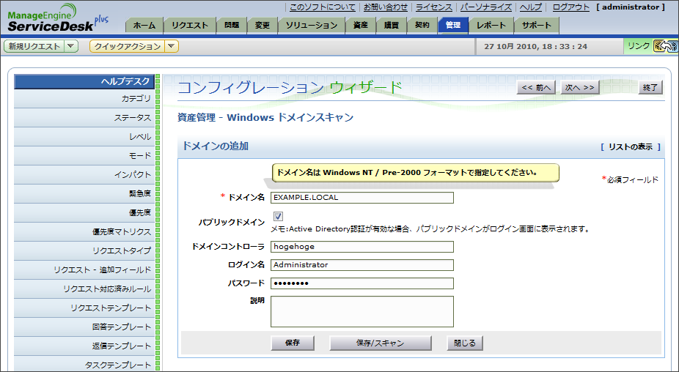Click the 管理 tab
The image size is (679, 372).
453,26
